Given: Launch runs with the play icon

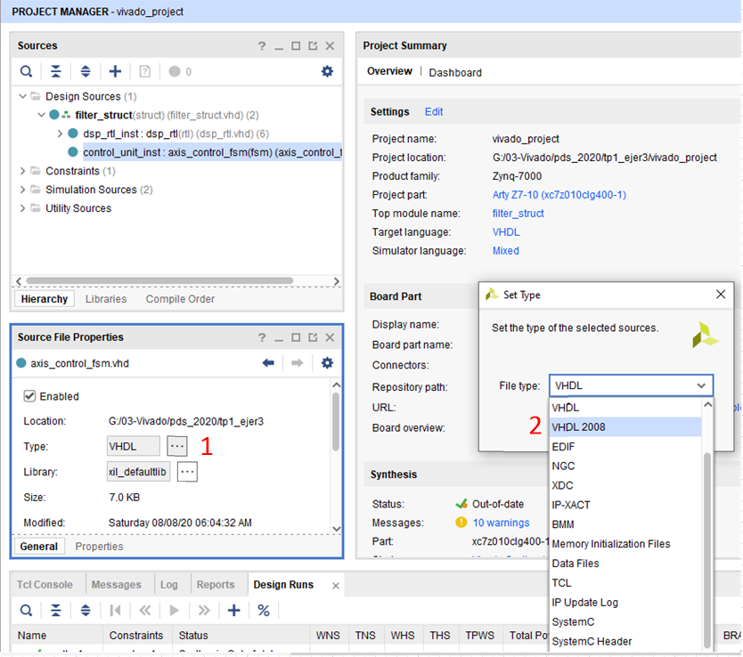Looking at the screenshot, I should click(x=175, y=610).
